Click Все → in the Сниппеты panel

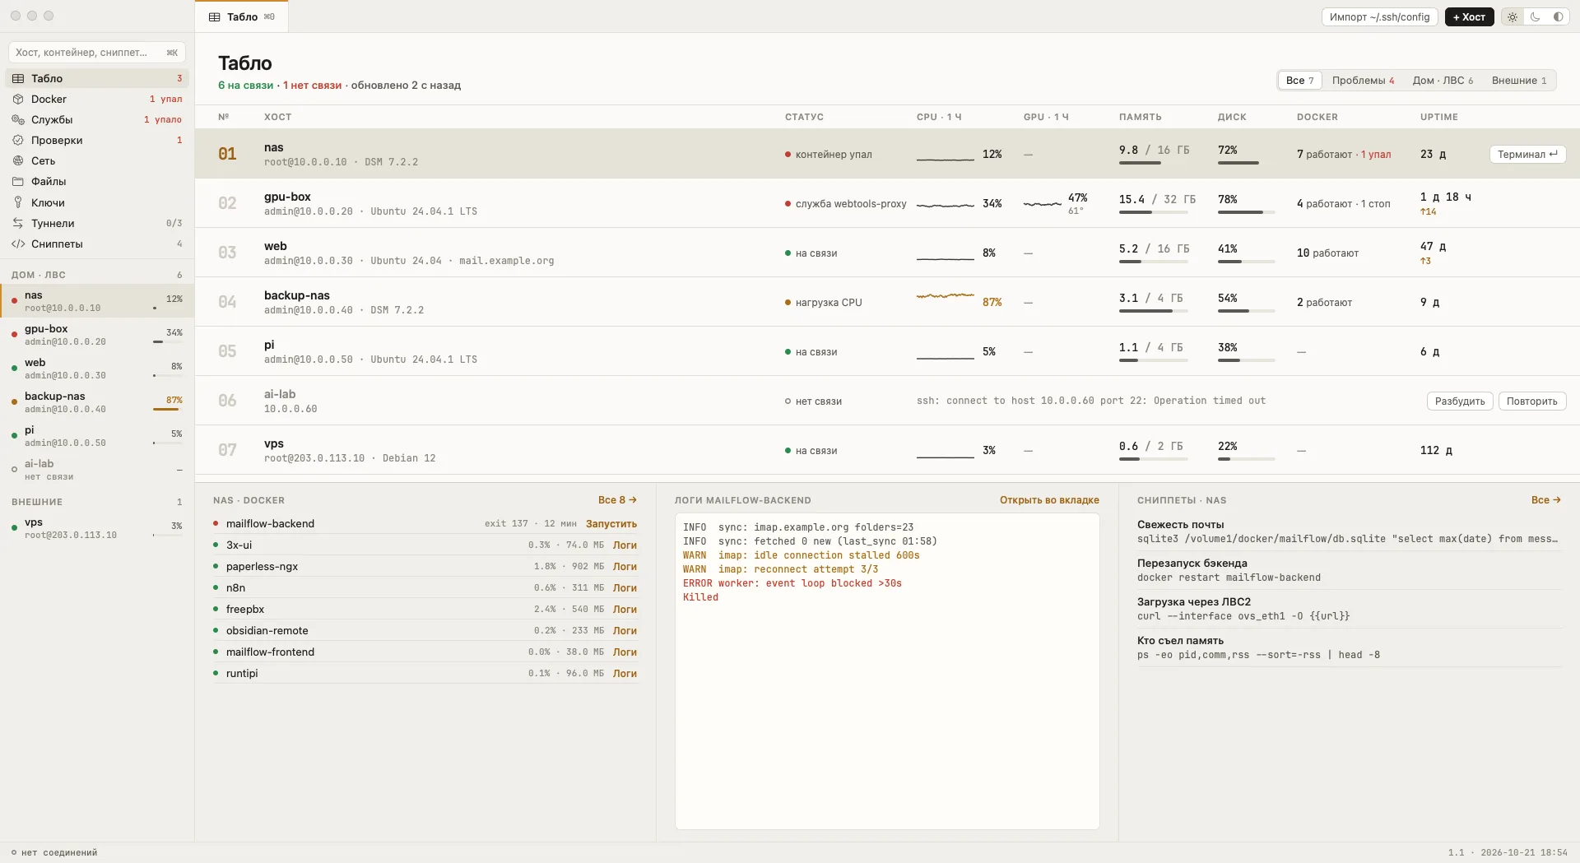(x=1546, y=500)
